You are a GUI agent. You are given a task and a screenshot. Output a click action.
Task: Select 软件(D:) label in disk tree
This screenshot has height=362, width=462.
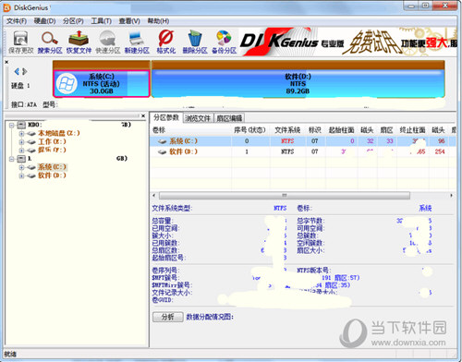coord(52,175)
